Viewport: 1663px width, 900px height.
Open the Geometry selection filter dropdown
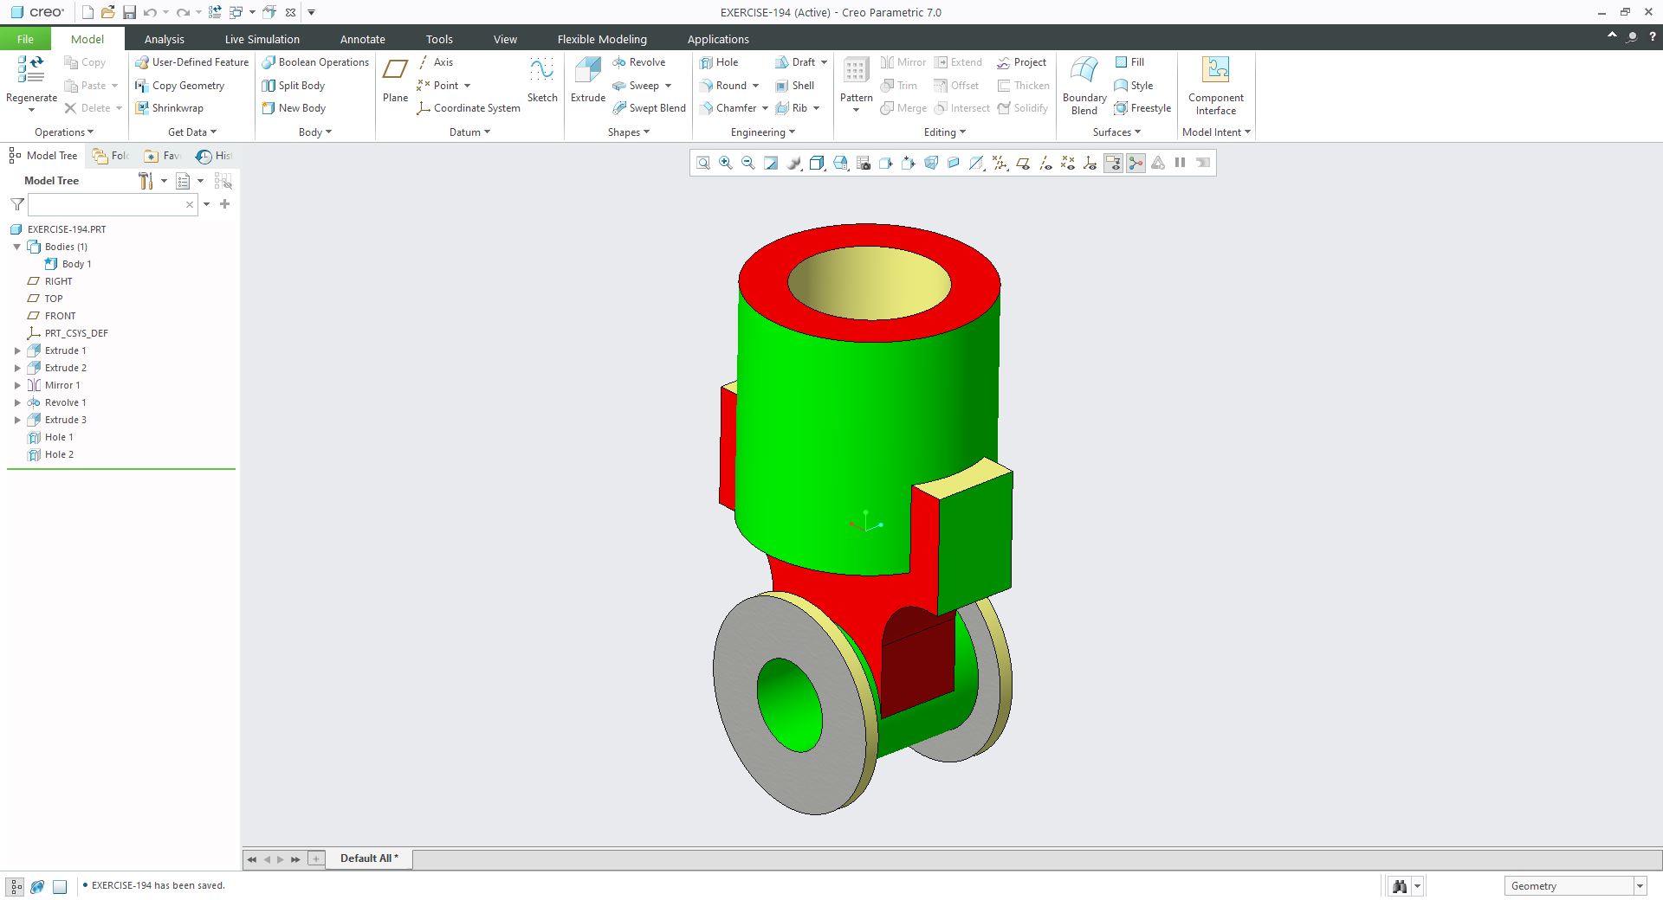pos(1640,886)
